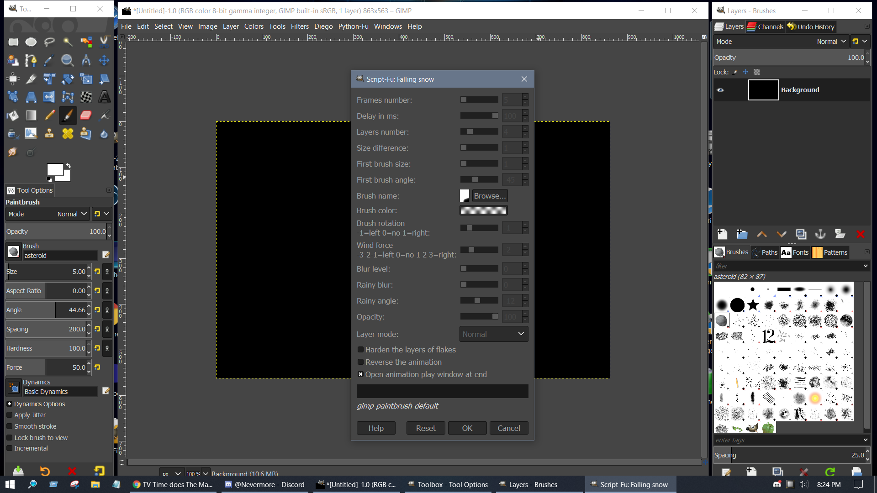This screenshot has height=493, width=877.
Task: Select the Rectangle Select tool
Action: [x=13, y=42]
